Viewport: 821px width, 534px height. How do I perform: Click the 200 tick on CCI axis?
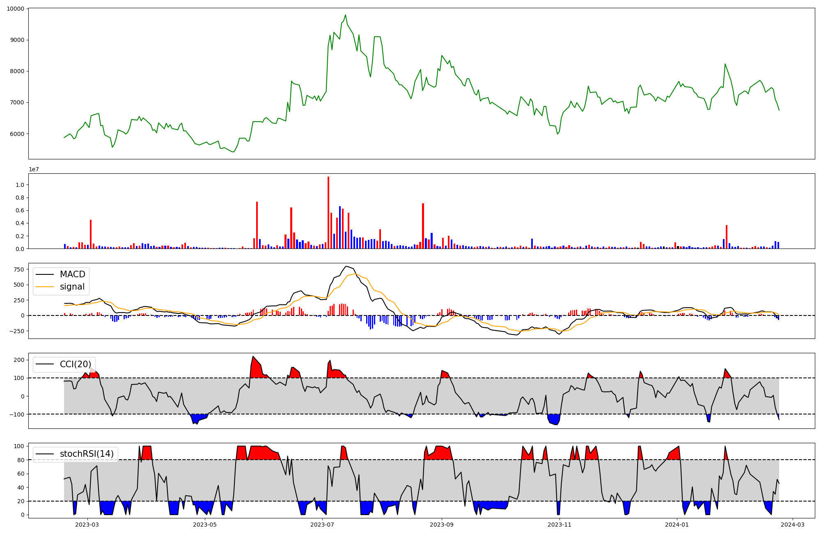pyautogui.click(x=19, y=360)
